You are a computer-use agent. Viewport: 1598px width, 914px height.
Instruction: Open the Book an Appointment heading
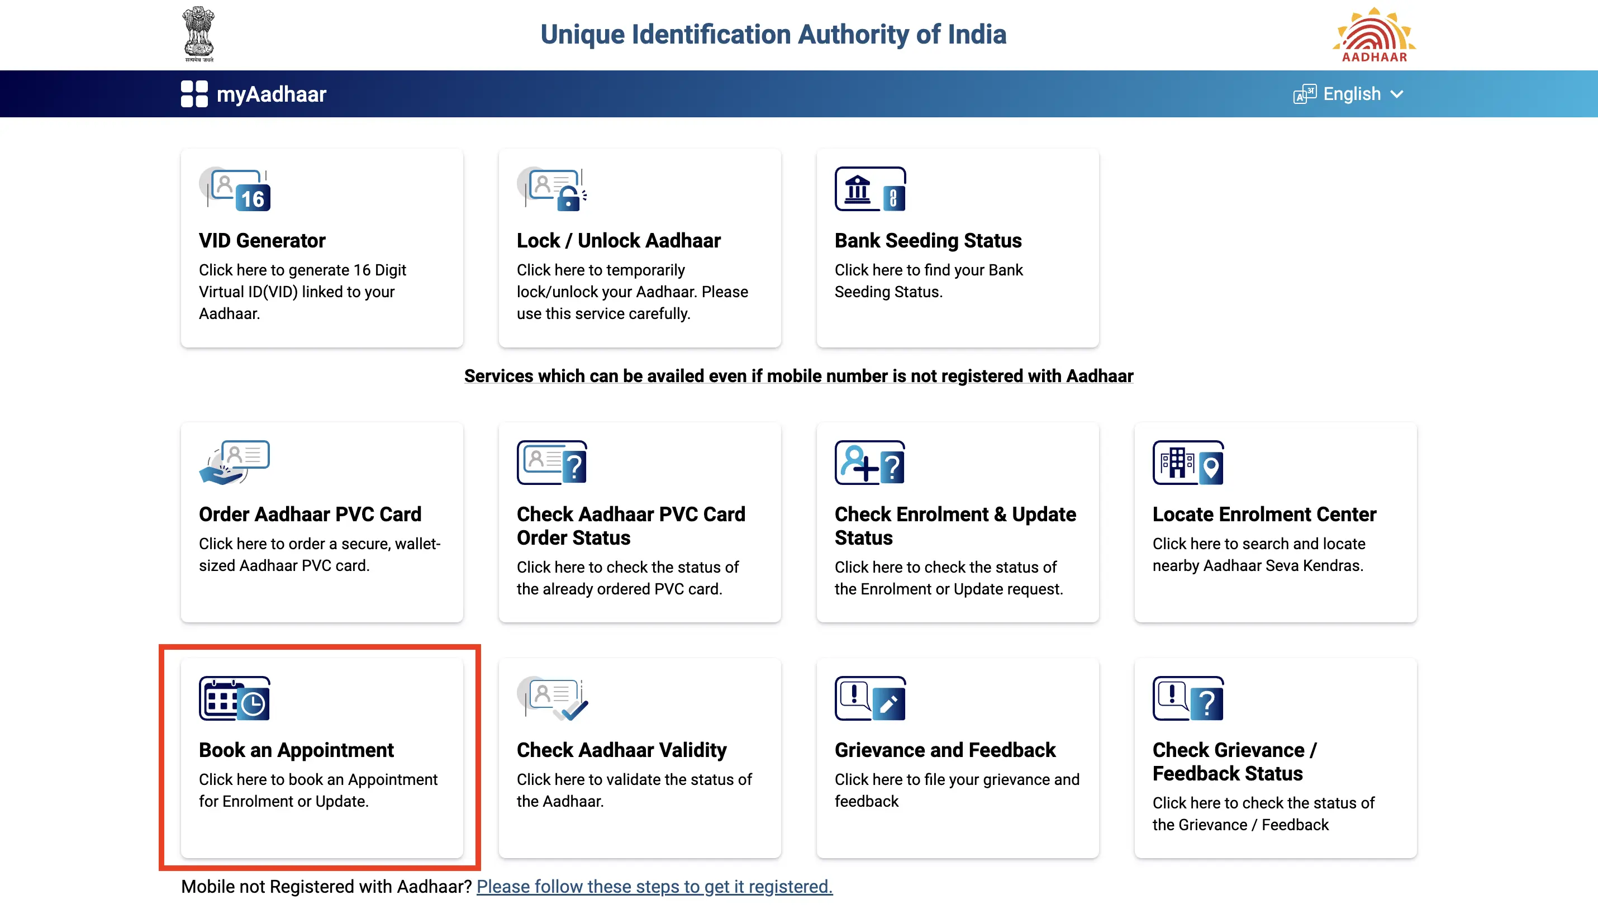tap(296, 750)
